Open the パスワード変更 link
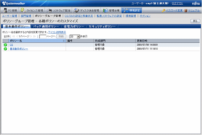The height and width of the screenshot is (135, 202). [174, 10]
